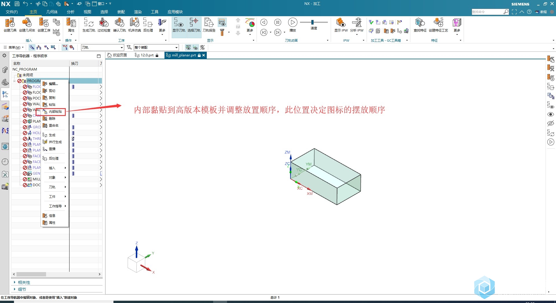Viewport: 556px width, 303px height.
Task: Click the 创建几何体 (Create Geometry) icon
Action: pyautogui.click(x=27, y=25)
